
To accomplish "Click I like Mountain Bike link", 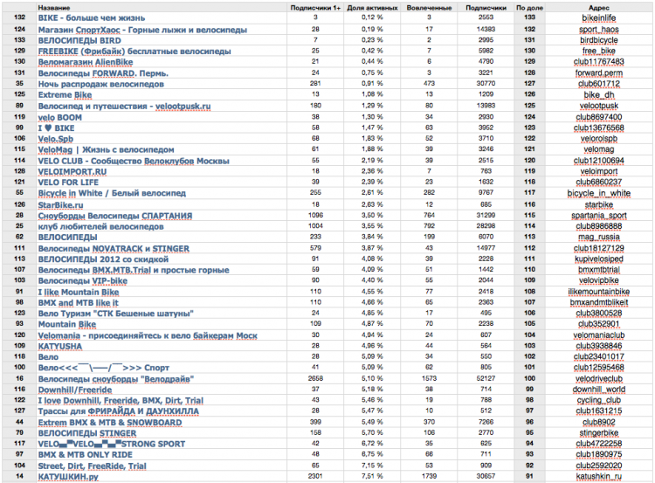I will click(79, 292).
